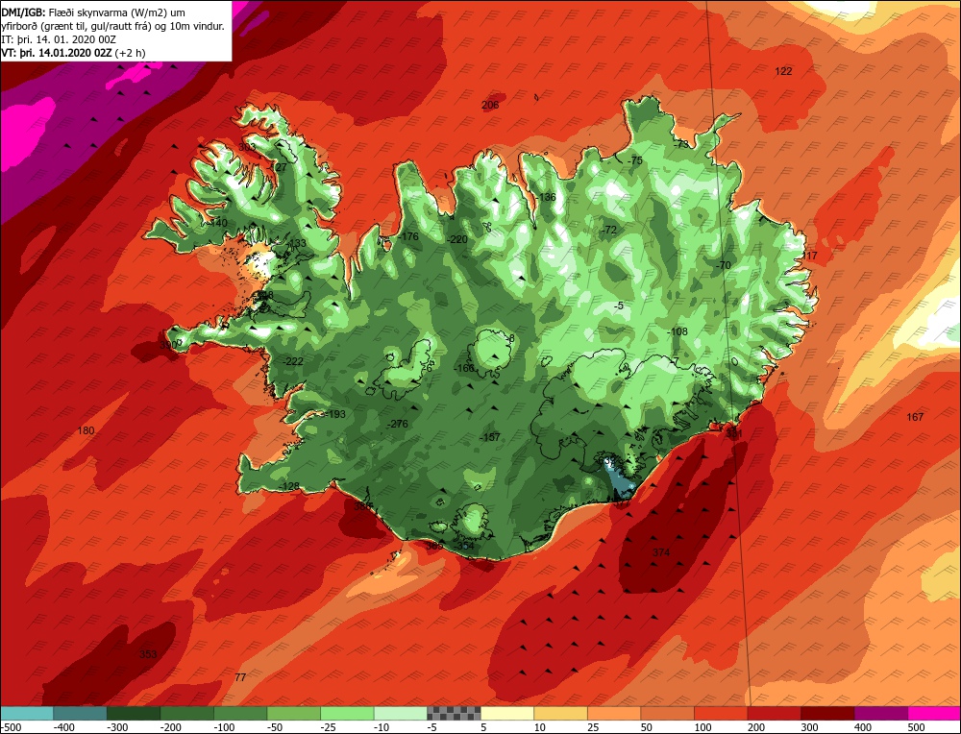Click the '200' legend label
The width and height of the screenshot is (961, 734).
(x=756, y=727)
